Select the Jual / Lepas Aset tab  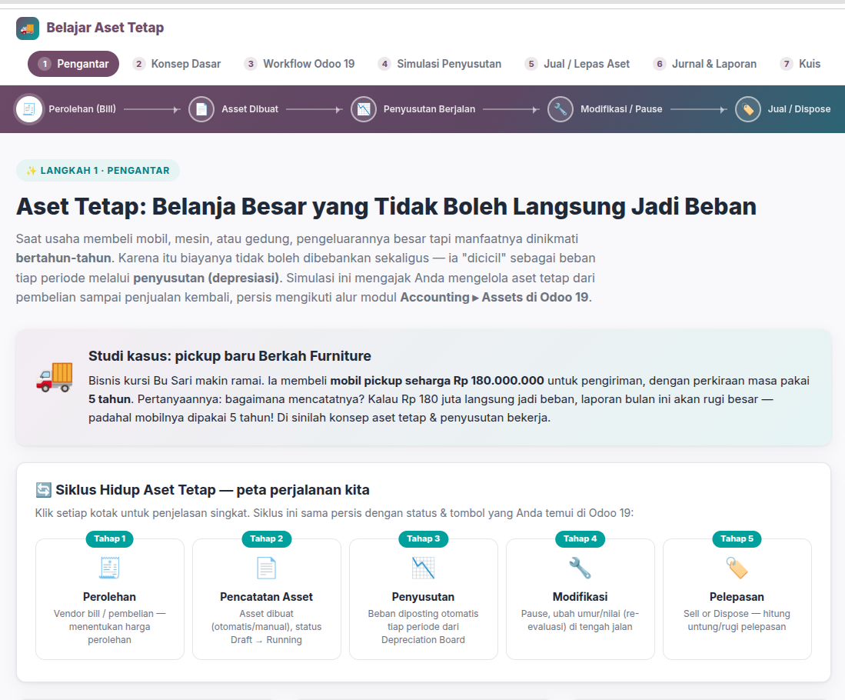(577, 64)
